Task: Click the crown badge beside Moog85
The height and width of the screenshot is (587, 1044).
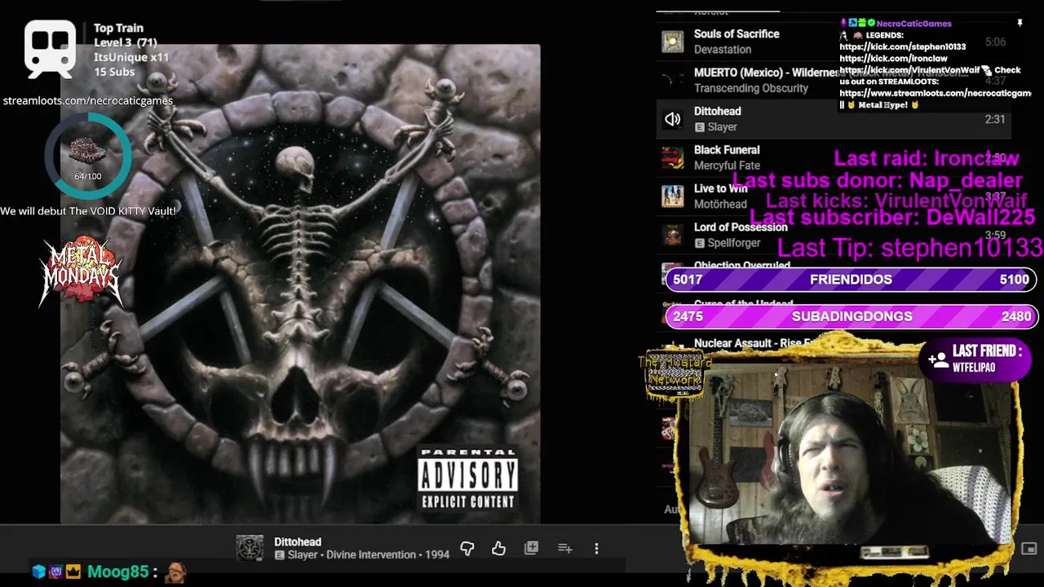Action: 74,572
